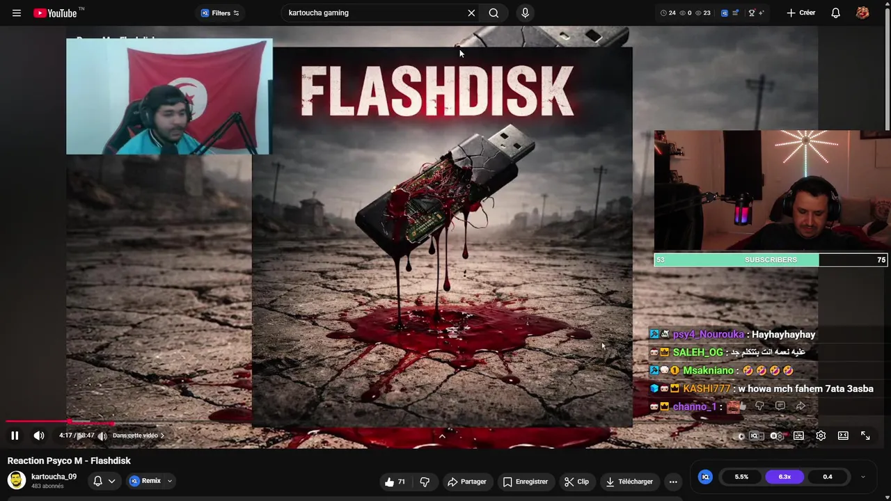Switch to theater mode
The image size is (891, 501).
point(843,436)
